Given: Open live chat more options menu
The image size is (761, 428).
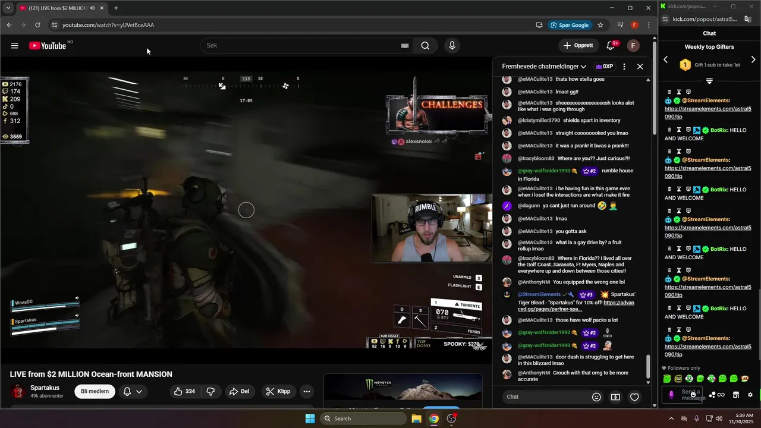Looking at the screenshot, I should (x=624, y=67).
